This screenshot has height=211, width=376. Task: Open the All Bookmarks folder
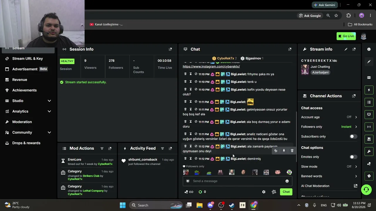click(360, 24)
